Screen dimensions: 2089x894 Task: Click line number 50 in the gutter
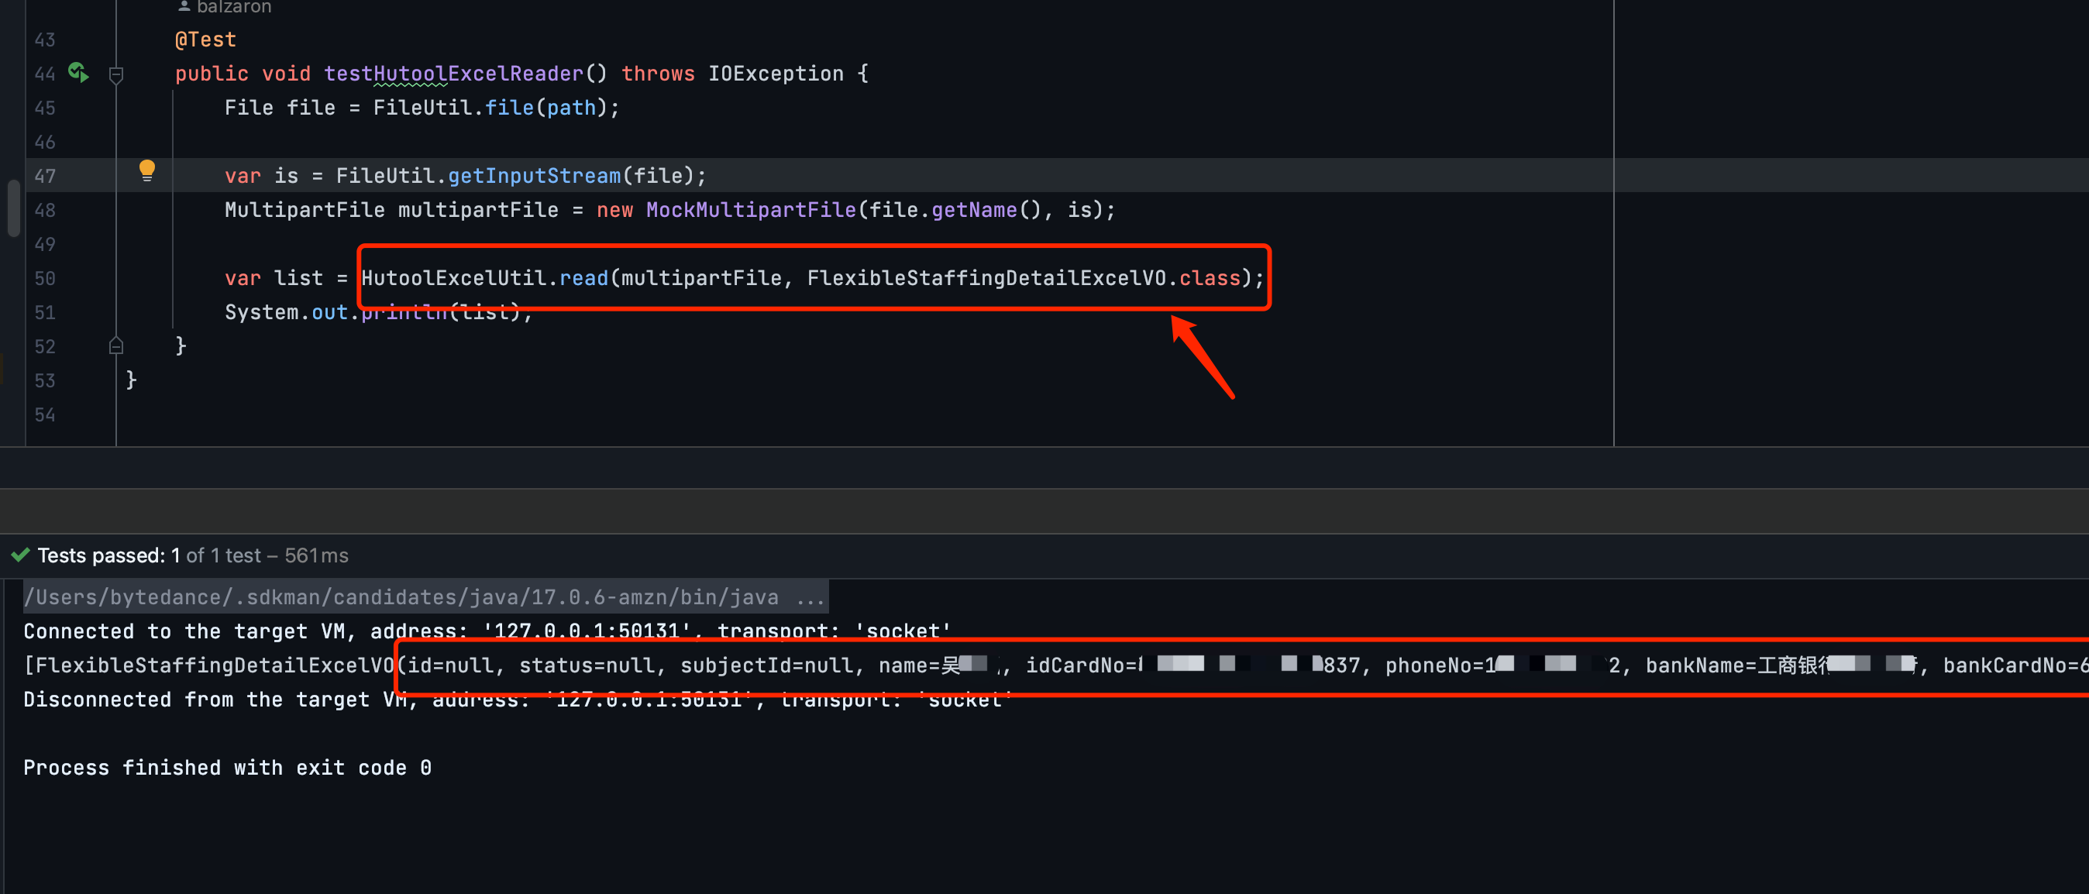click(x=46, y=278)
